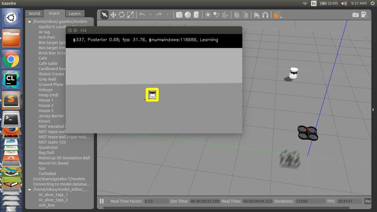Viewport: 377px width, 212px height.
Task: Insert a cylinder shape
Action: (196, 15)
